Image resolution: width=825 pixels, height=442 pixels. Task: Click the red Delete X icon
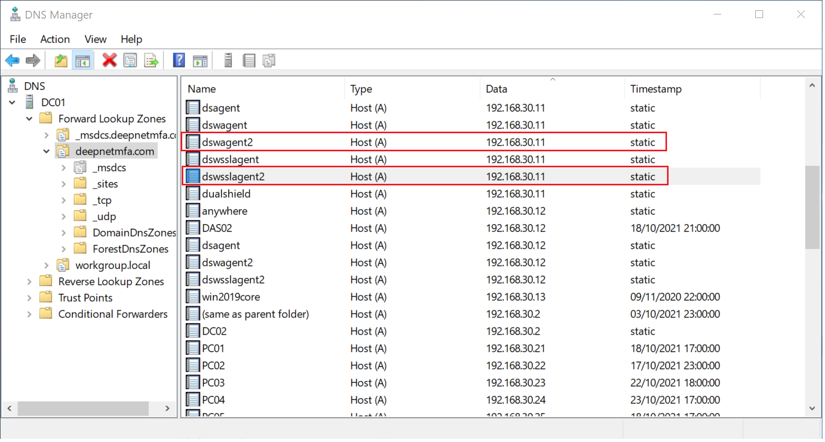(109, 61)
